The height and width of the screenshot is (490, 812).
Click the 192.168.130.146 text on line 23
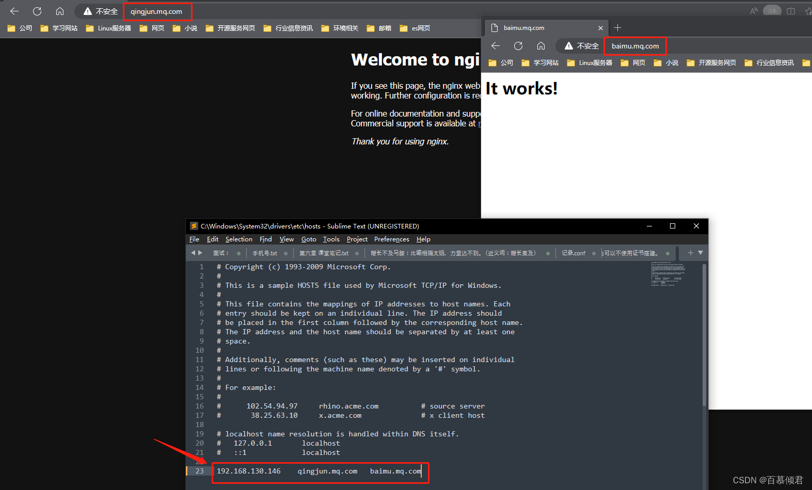249,471
